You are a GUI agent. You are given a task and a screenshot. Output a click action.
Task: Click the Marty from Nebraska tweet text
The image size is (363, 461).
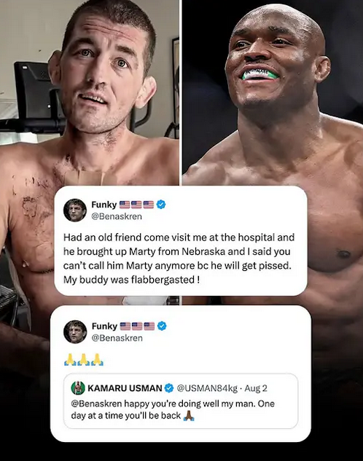click(x=179, y=259)
